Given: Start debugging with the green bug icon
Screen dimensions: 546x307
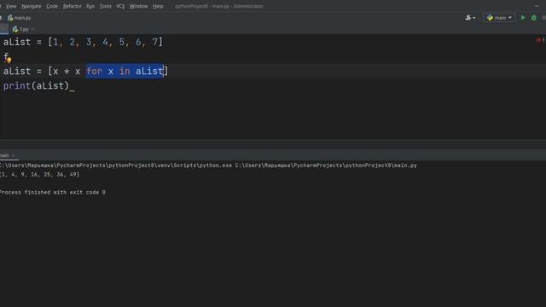Looking at the screenshot, I should coord(533,18).
